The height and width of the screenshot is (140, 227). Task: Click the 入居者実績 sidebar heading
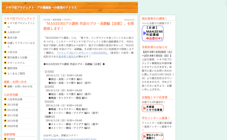(11, 95)
